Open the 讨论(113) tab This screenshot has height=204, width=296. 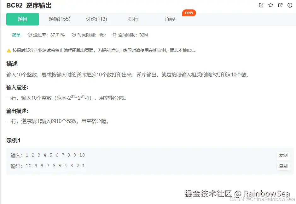point(96,19)
